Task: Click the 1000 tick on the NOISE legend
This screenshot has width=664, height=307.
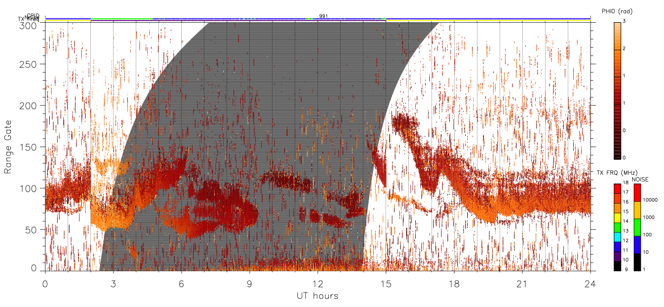Action: click(649, 217)
